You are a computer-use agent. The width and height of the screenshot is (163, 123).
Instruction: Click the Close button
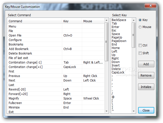click(x=146, y=110)
